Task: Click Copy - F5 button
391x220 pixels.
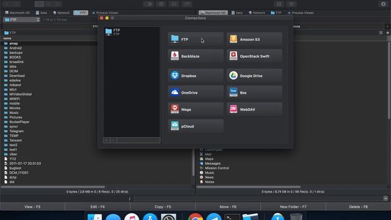Action: pos(163,207)
